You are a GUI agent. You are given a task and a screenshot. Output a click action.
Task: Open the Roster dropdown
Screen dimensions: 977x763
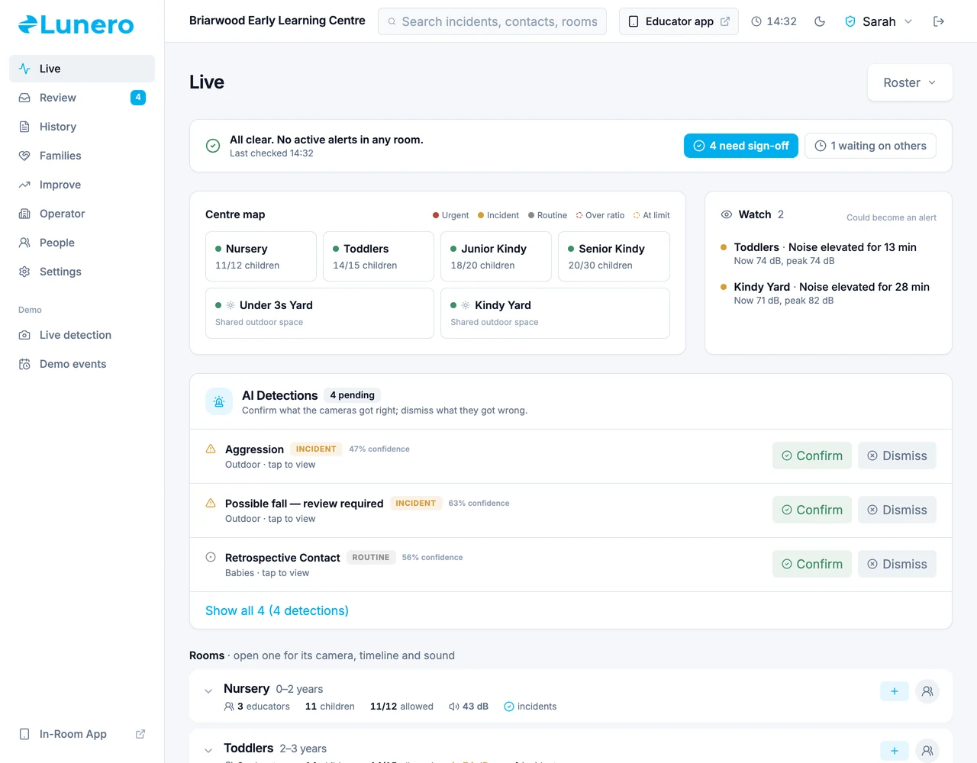[x=910, y=82]
